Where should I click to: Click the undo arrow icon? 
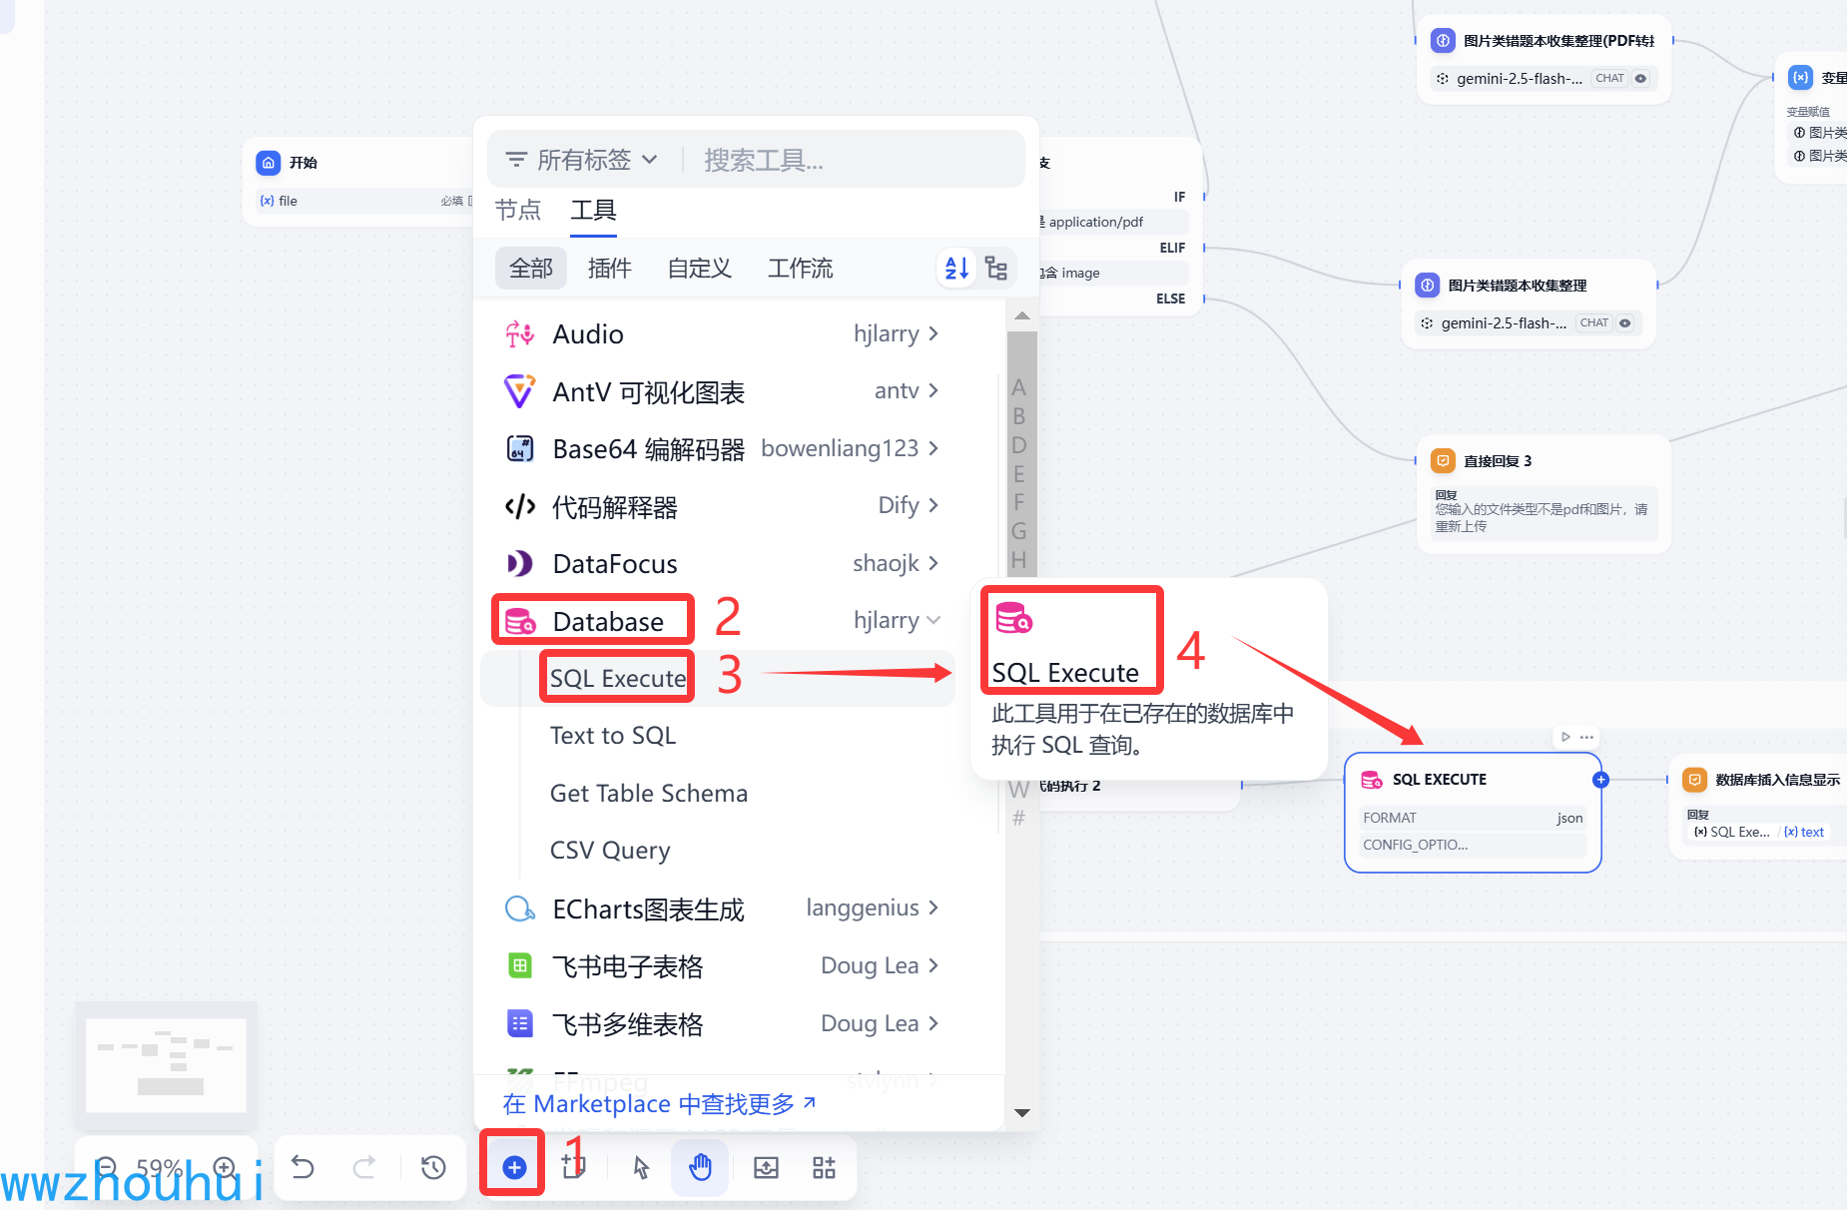click(x=303, y=1167)
